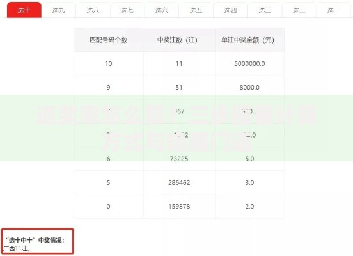This screenshot has height=256, width=353.
Task: Click the matched count cell 5
Action: point(109,182)
